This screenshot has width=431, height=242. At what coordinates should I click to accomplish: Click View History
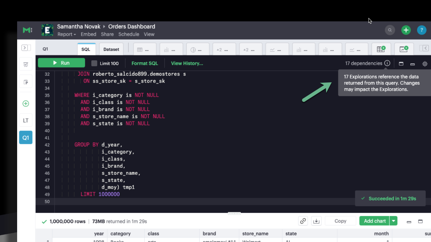click(187, 63)
